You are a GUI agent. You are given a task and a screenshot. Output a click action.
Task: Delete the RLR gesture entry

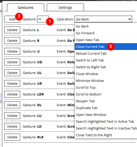12,137
